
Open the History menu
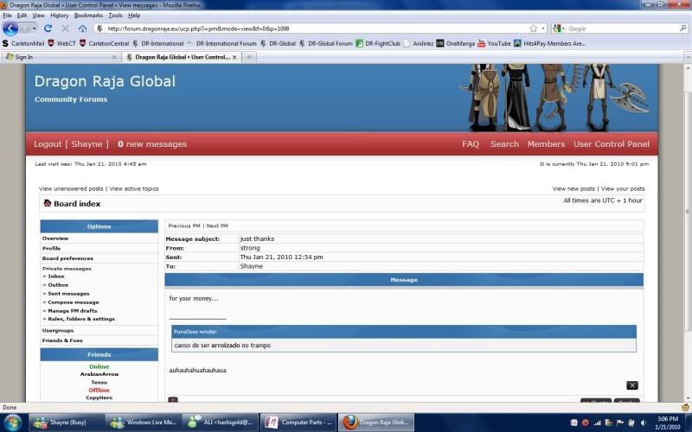click(59, 15)
